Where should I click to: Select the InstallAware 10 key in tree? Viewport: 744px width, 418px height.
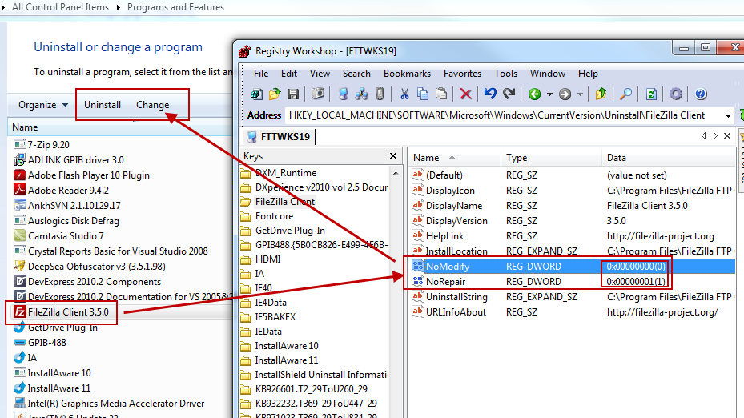tap(287, 346)
